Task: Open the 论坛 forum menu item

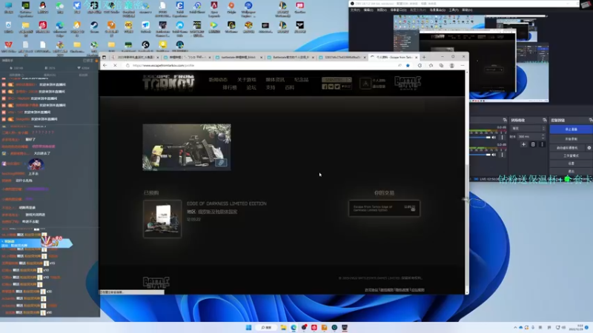Action: [251, 87]
